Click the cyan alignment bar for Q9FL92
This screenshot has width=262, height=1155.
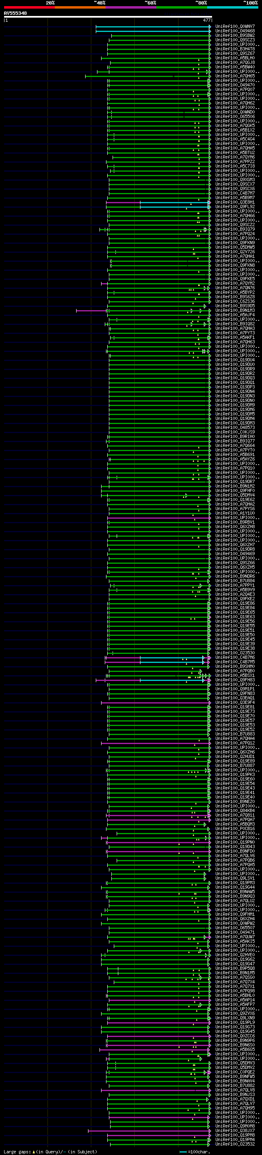click(x=174, y=206)
